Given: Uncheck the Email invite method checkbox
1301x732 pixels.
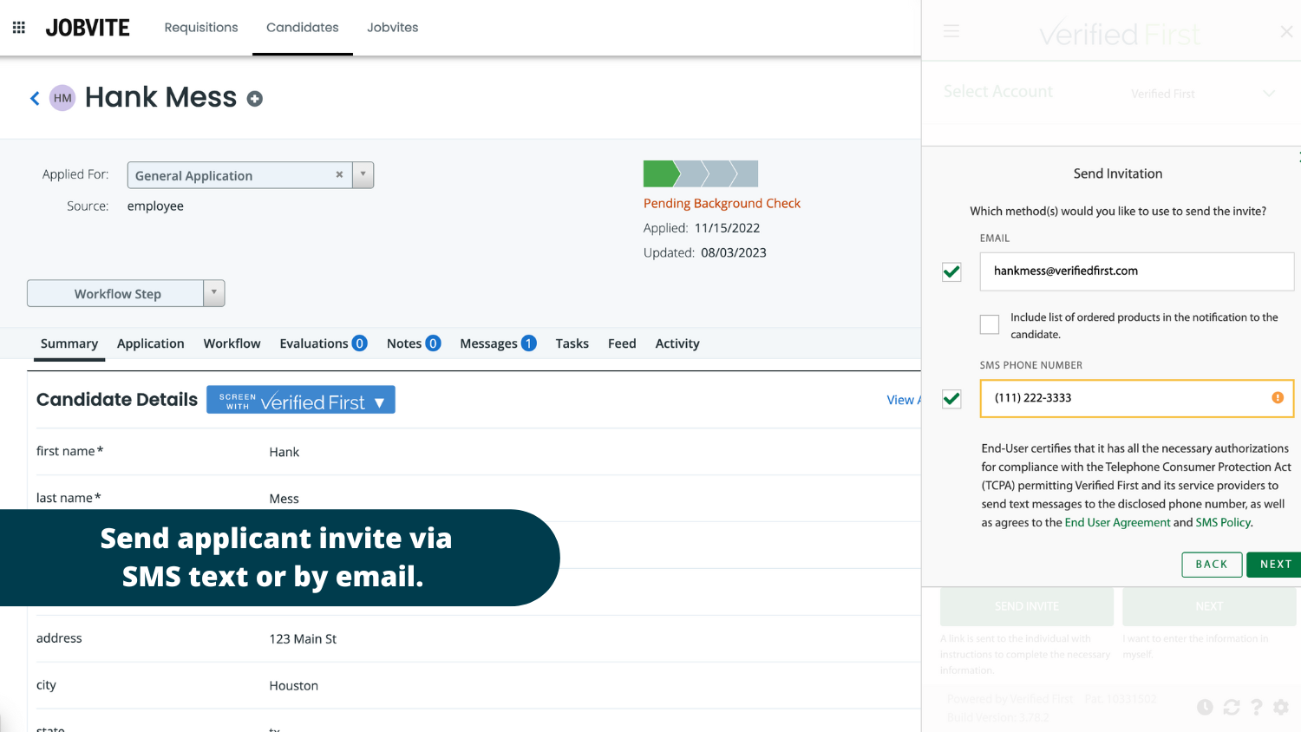Looking at the screenshot, I should point(951,272).
